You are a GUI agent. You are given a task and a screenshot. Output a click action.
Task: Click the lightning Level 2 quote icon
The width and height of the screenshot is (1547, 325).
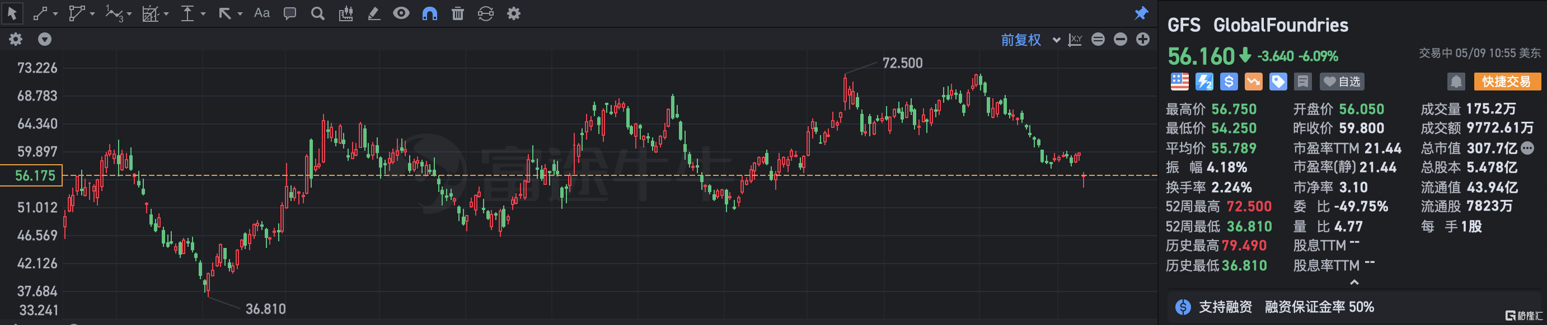(x=1204, y=82)
